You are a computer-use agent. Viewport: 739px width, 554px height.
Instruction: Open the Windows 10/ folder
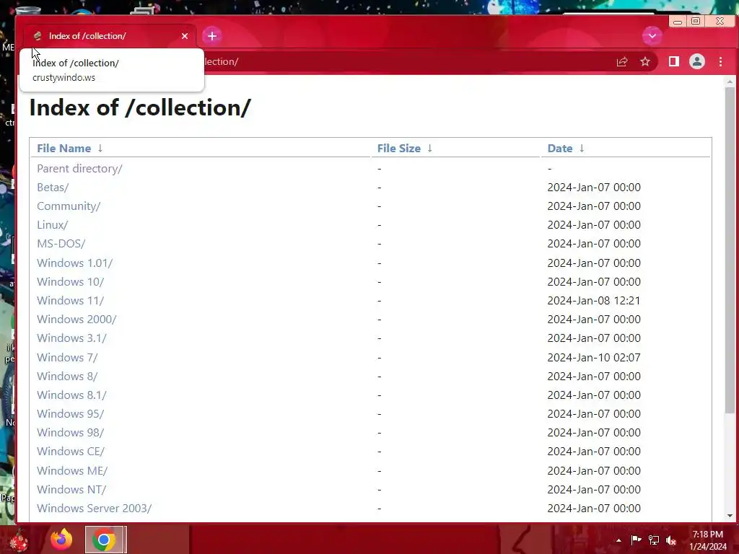tap(71, 282)
